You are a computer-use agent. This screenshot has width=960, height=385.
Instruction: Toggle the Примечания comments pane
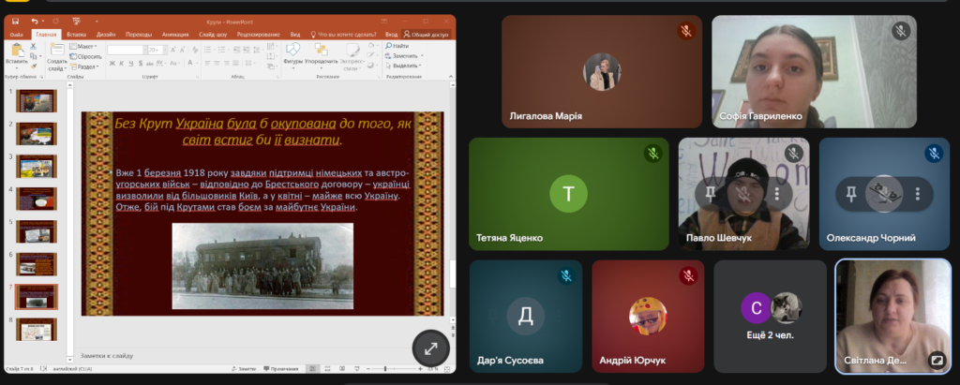(281, 369)
